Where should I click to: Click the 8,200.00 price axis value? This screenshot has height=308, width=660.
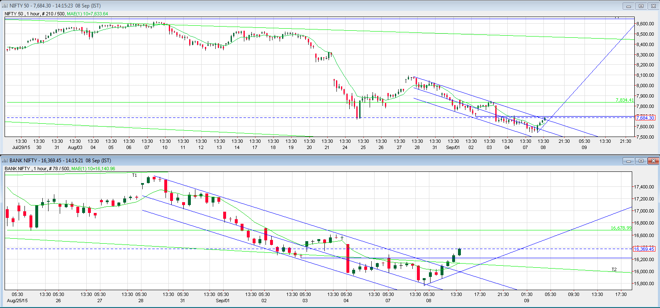point(645,65)
